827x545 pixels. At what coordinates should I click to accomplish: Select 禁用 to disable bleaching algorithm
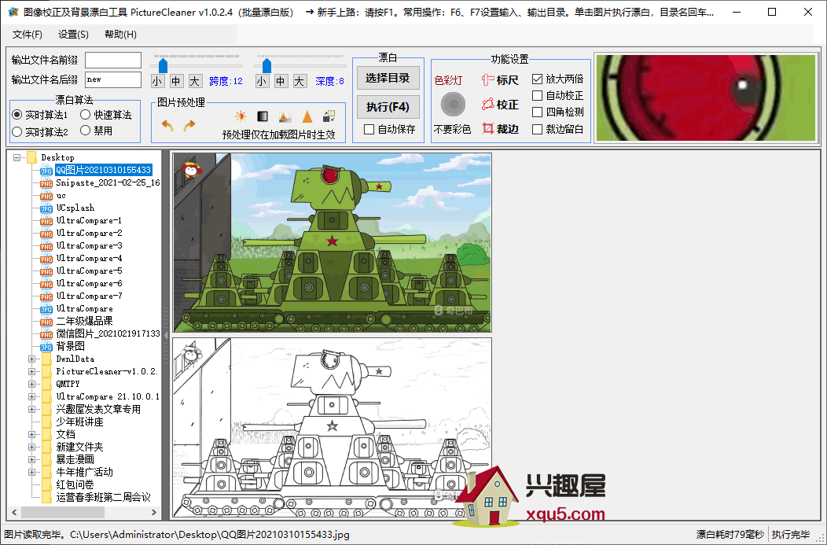[96, 131]
